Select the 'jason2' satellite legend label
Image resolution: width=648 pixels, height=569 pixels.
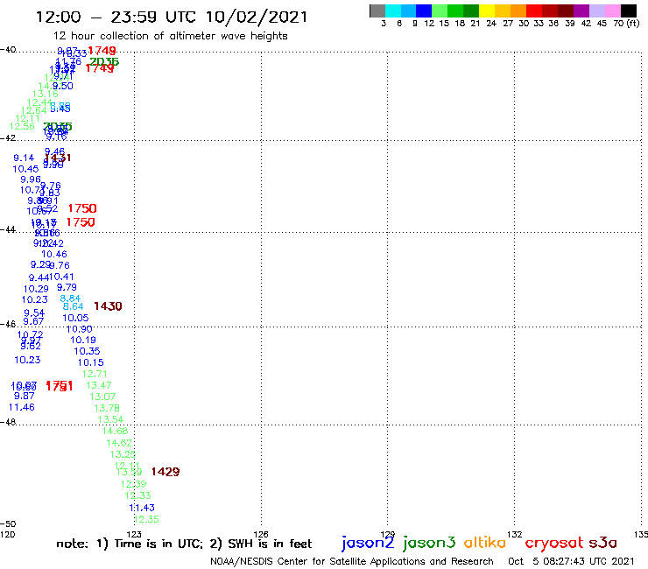(368, 543)
